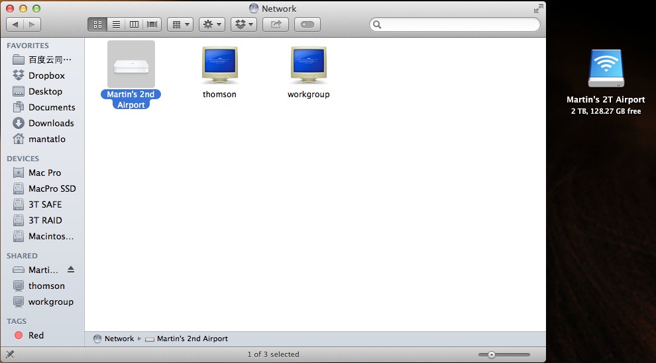Open the Dropbox toolbar menu
Viewport: 656px width, 363px height.
(244, 24)
